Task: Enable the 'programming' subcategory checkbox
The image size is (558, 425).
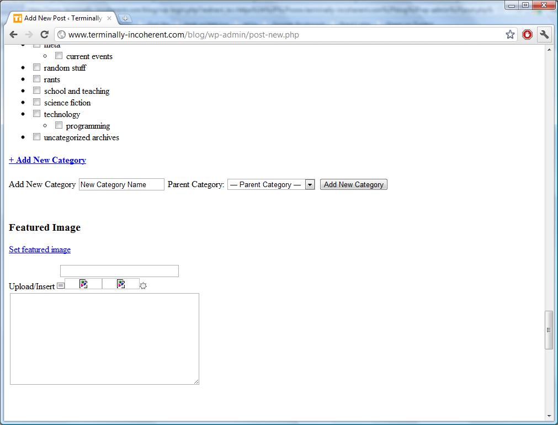Action: [x=59, y=125]
